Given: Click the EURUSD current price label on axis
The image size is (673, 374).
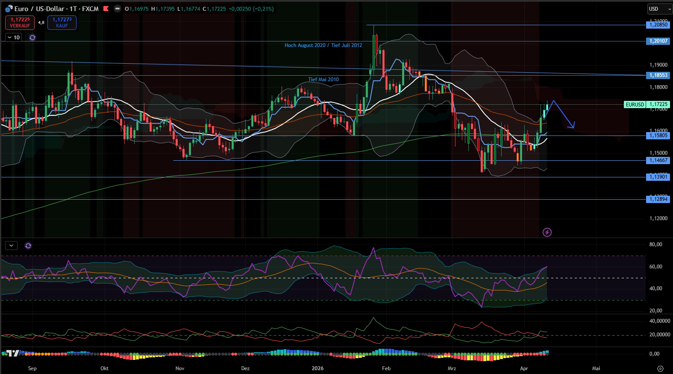Looking at the screenshot, I should pos(635,105).
